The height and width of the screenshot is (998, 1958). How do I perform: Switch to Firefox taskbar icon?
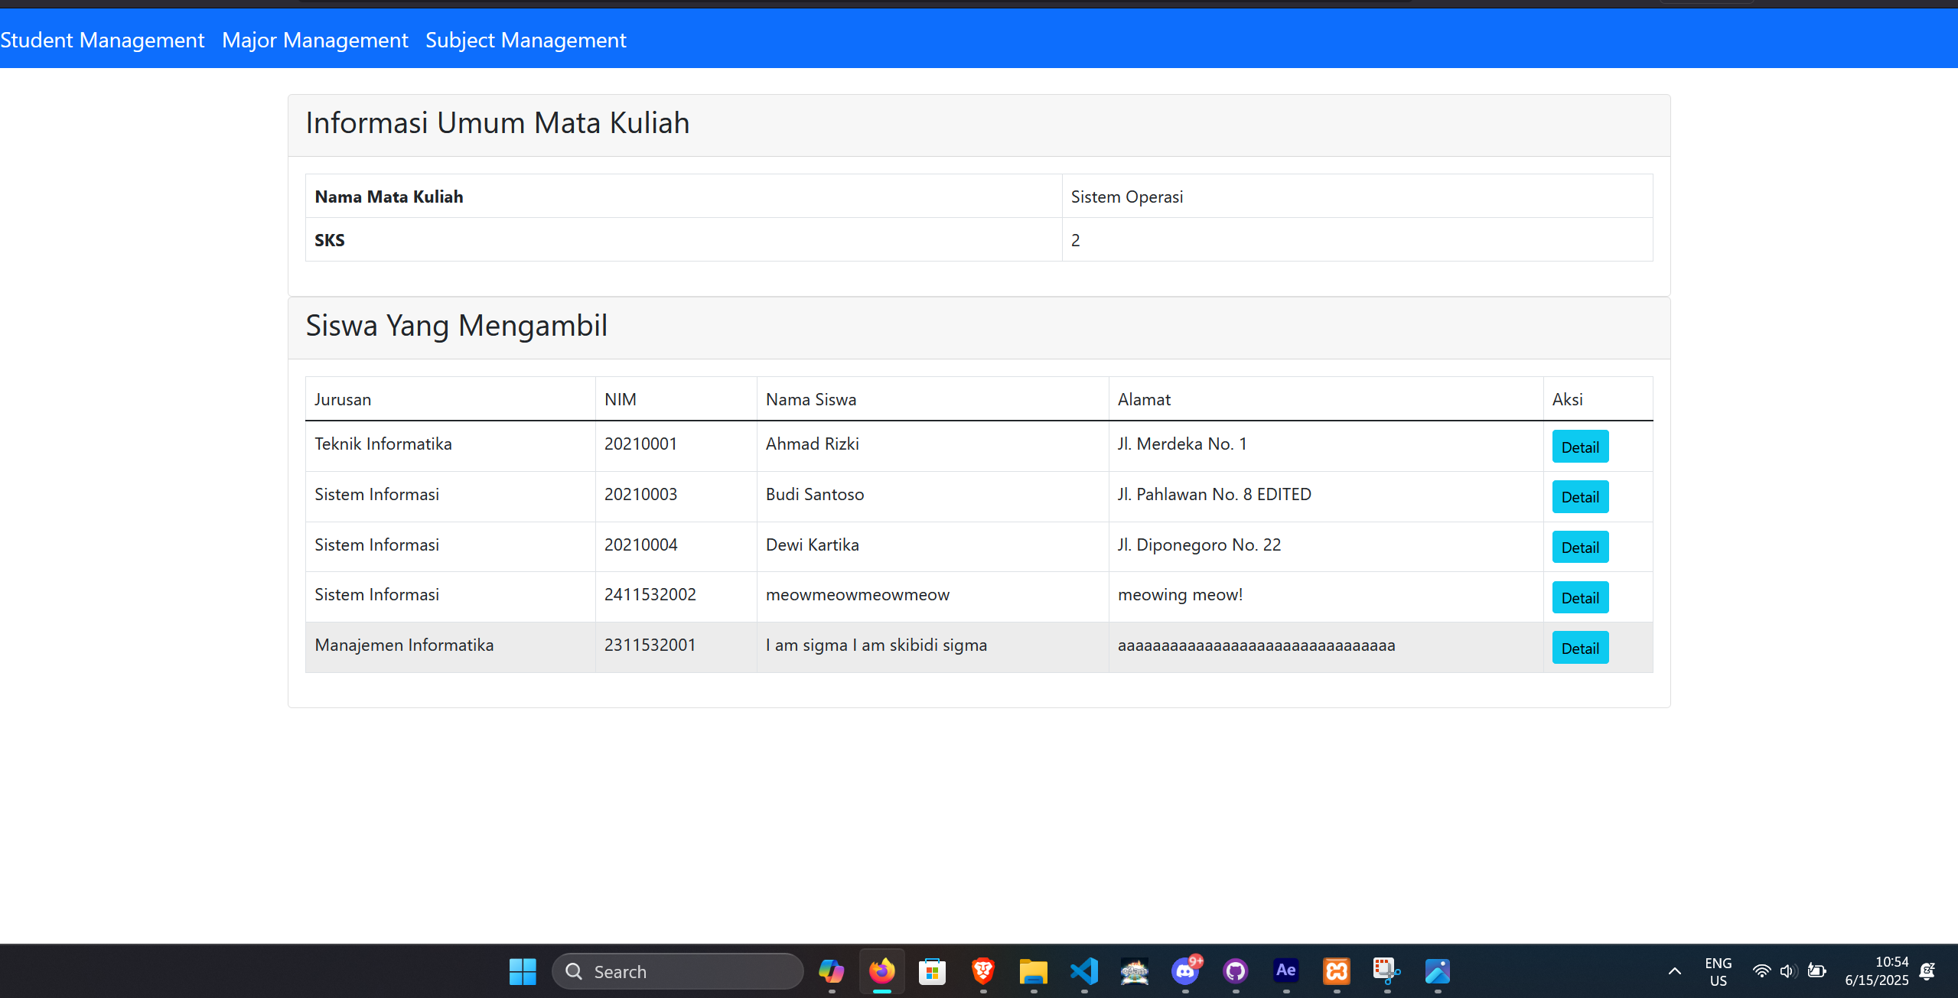click(881, 971)
